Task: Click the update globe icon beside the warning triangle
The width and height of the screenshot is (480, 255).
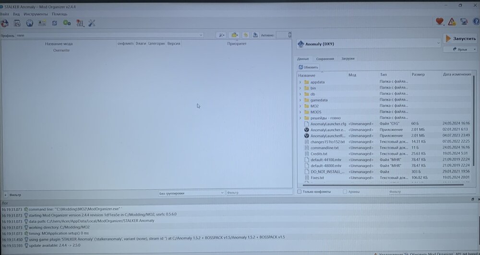Action: (464, 22)
